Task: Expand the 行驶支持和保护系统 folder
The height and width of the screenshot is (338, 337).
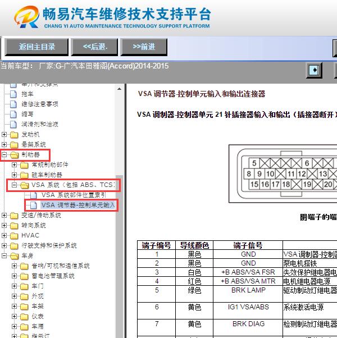Action: point(4,245)
